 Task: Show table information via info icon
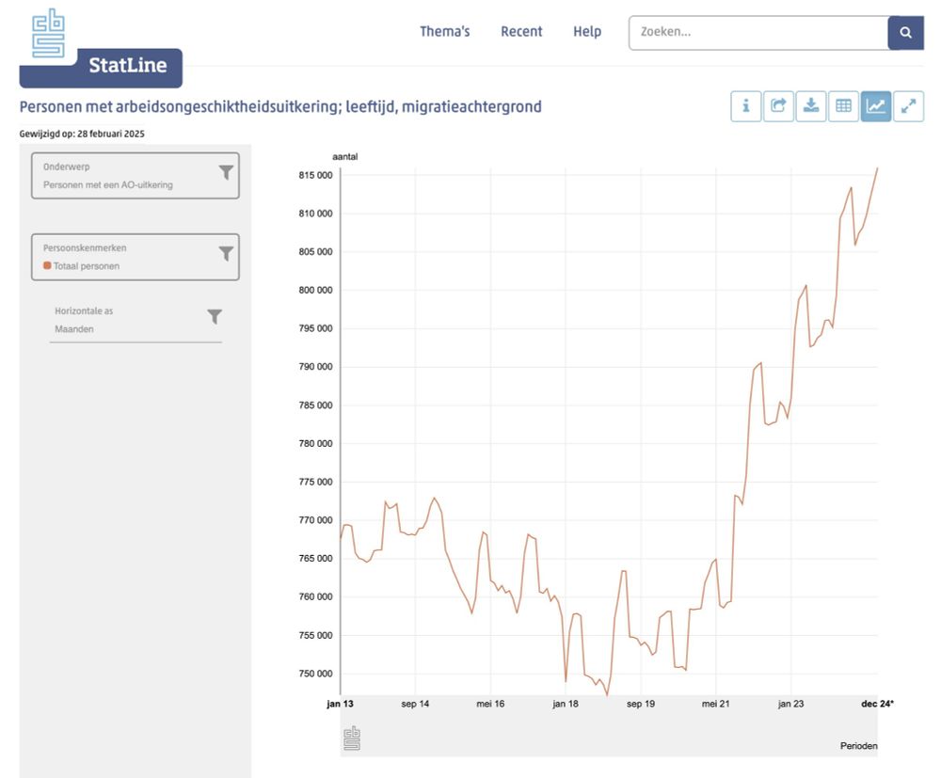(746, 106)
